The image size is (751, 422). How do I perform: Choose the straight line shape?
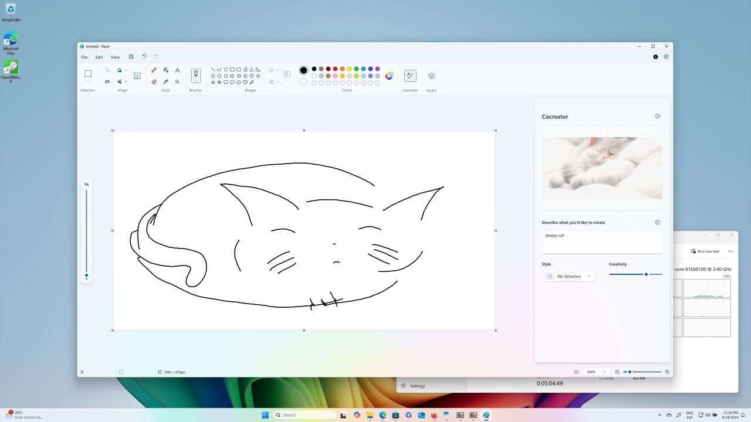click(x=212, y=69)
